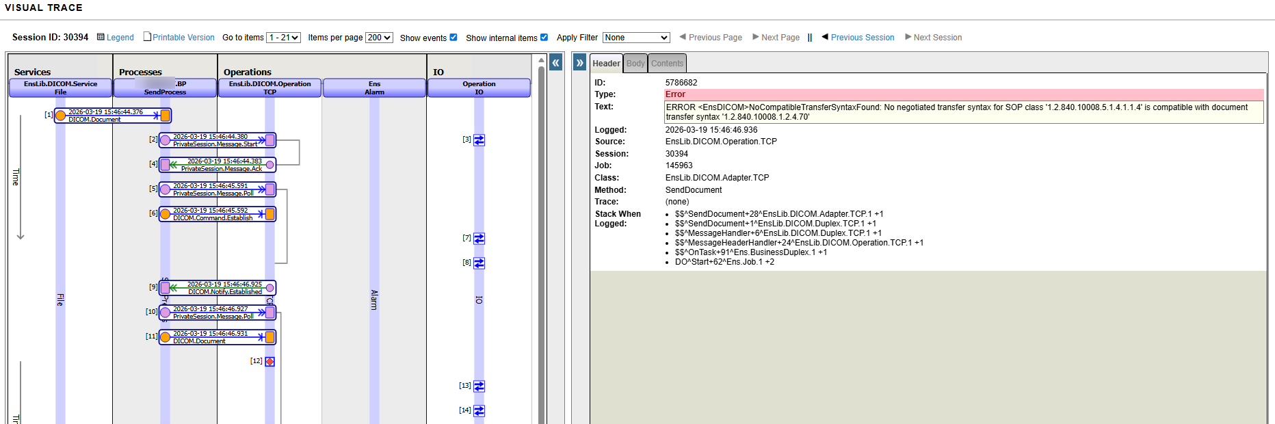Screen dimensions: 1275x424
Task: Toggle the Show internal items checkbox
Action: point(544,38)
